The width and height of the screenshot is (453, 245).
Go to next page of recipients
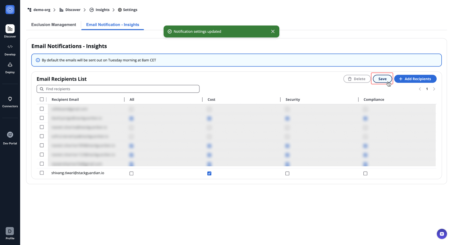[x=434, y=89]
